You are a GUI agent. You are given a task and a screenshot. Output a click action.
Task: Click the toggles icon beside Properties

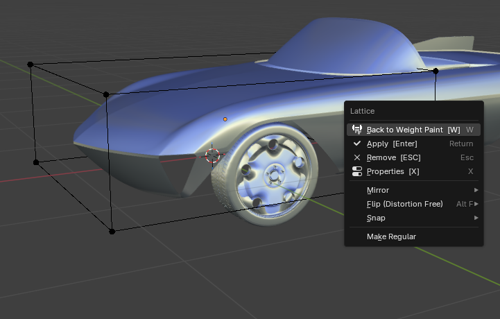coord(357,171)
